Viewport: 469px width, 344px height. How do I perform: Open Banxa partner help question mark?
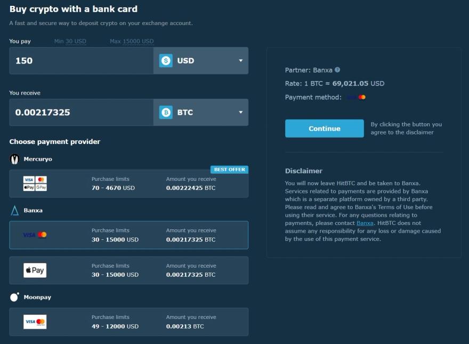click(337, 70)
